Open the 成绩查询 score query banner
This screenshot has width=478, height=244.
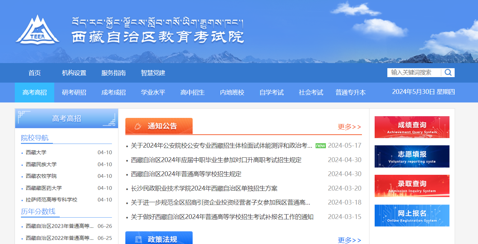pos(412,127)
